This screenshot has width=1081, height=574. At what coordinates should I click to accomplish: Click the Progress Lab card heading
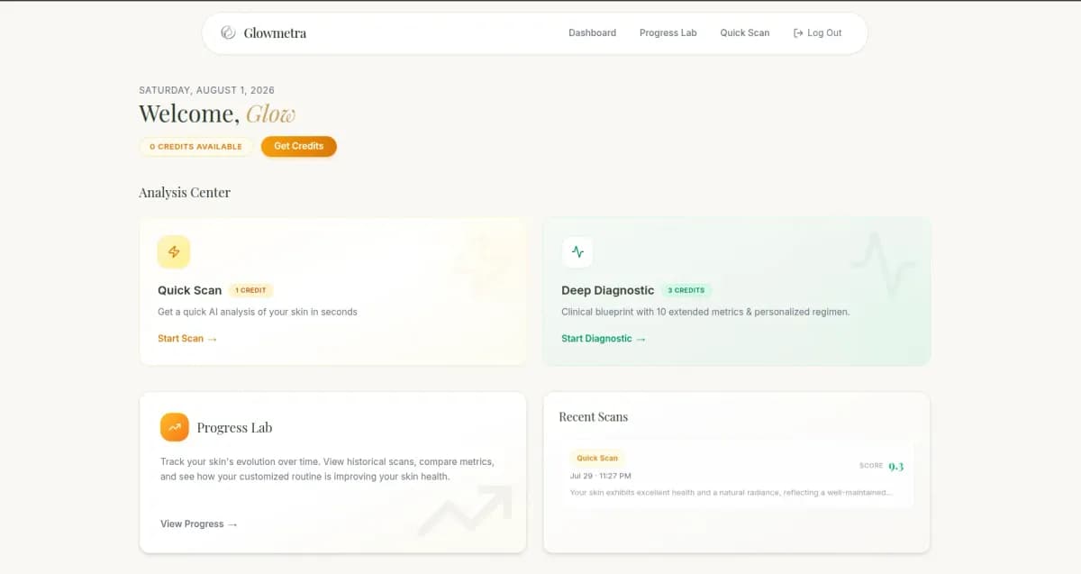click(x=234, y=428)
